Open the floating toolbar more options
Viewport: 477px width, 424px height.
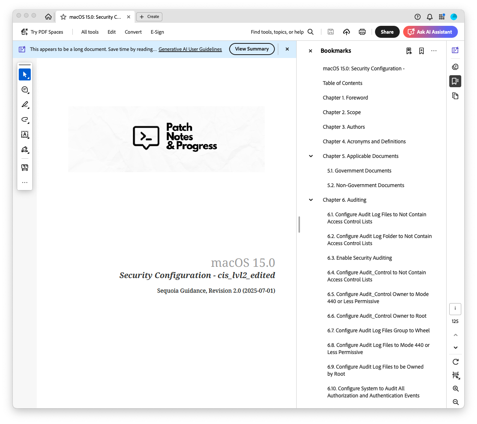pos(25,183)
